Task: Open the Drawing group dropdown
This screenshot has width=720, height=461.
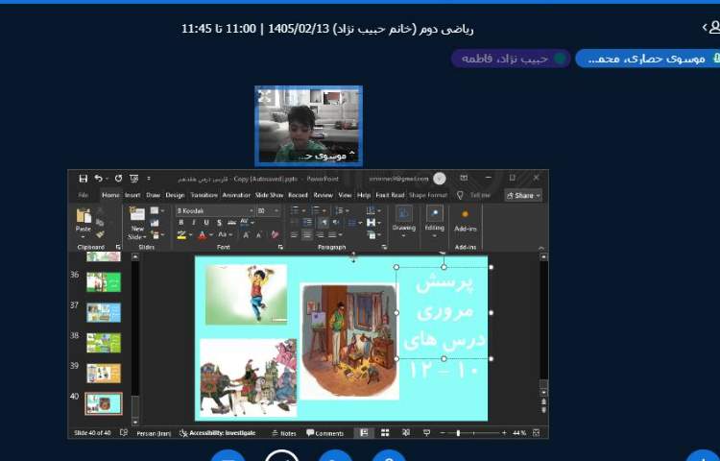Action: [x=403, y=222]
